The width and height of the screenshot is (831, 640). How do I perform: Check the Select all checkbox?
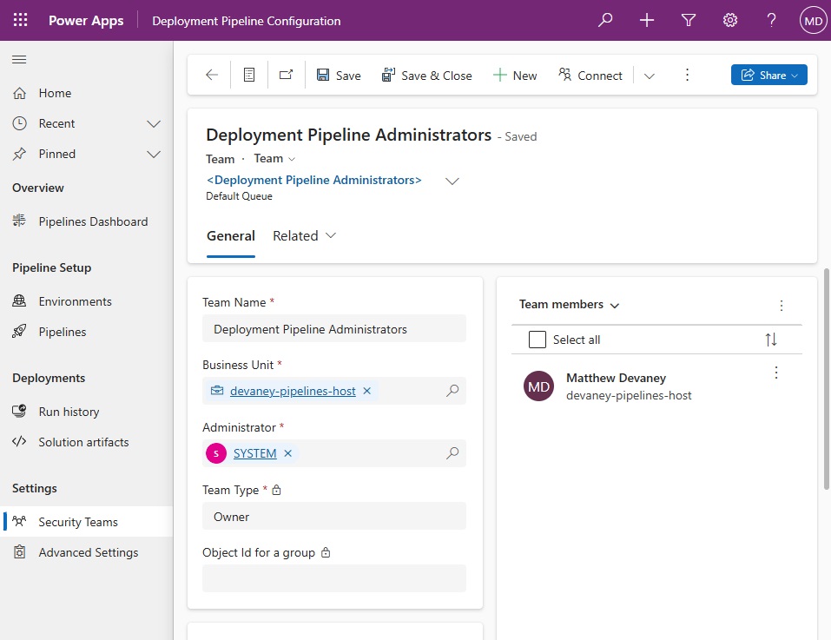(x=538, y=340)
